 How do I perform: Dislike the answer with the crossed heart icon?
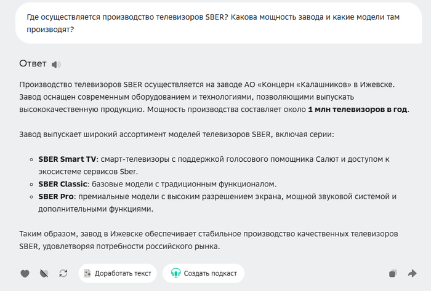pos(44,274)
